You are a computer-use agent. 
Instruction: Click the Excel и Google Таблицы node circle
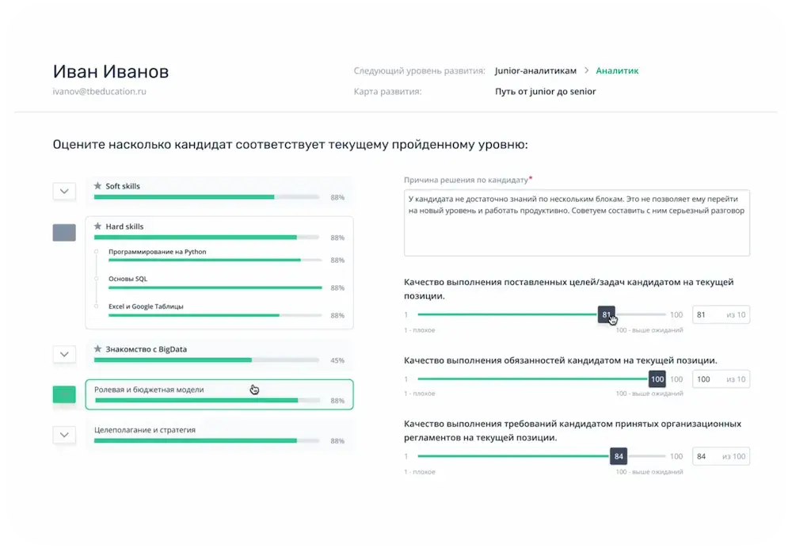96,306
